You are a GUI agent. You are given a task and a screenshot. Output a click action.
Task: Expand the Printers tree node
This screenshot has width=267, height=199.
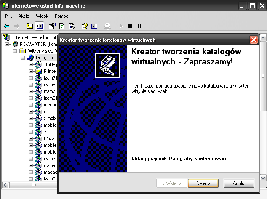31,71
